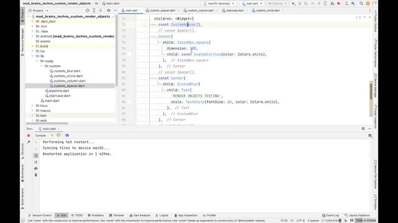Click the hot restart green icon in Console bar

(x=58, y=136)
